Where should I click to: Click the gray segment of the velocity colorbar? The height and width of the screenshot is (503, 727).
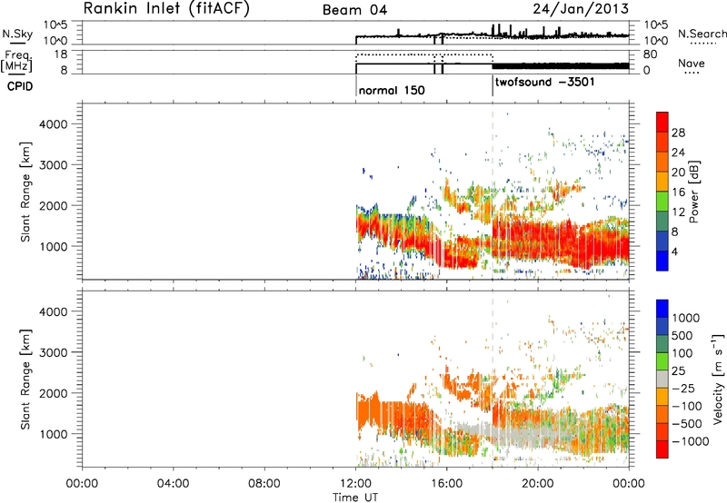click(x=662, y=379)
